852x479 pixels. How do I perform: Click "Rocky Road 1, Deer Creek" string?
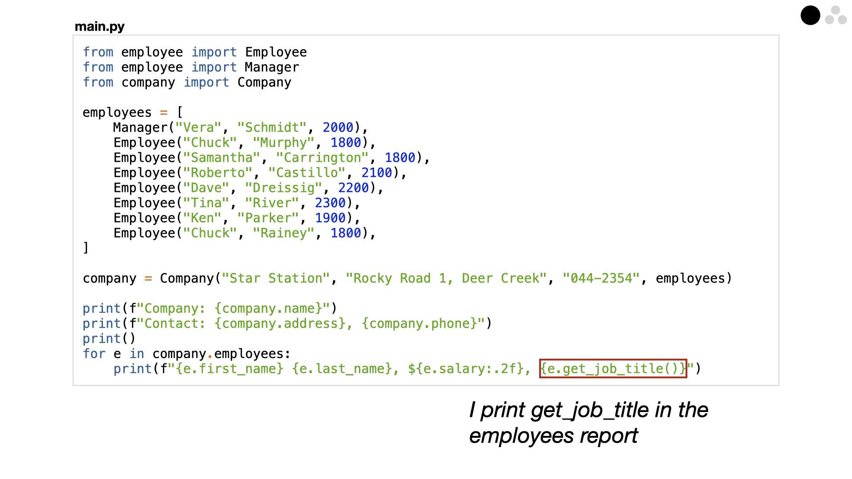point(446,279)
